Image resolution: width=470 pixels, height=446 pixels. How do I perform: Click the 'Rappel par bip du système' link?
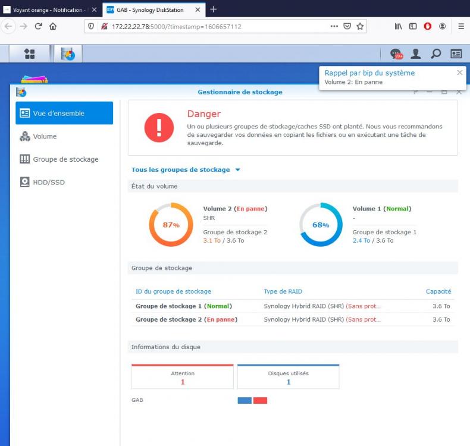coord(369,73)
